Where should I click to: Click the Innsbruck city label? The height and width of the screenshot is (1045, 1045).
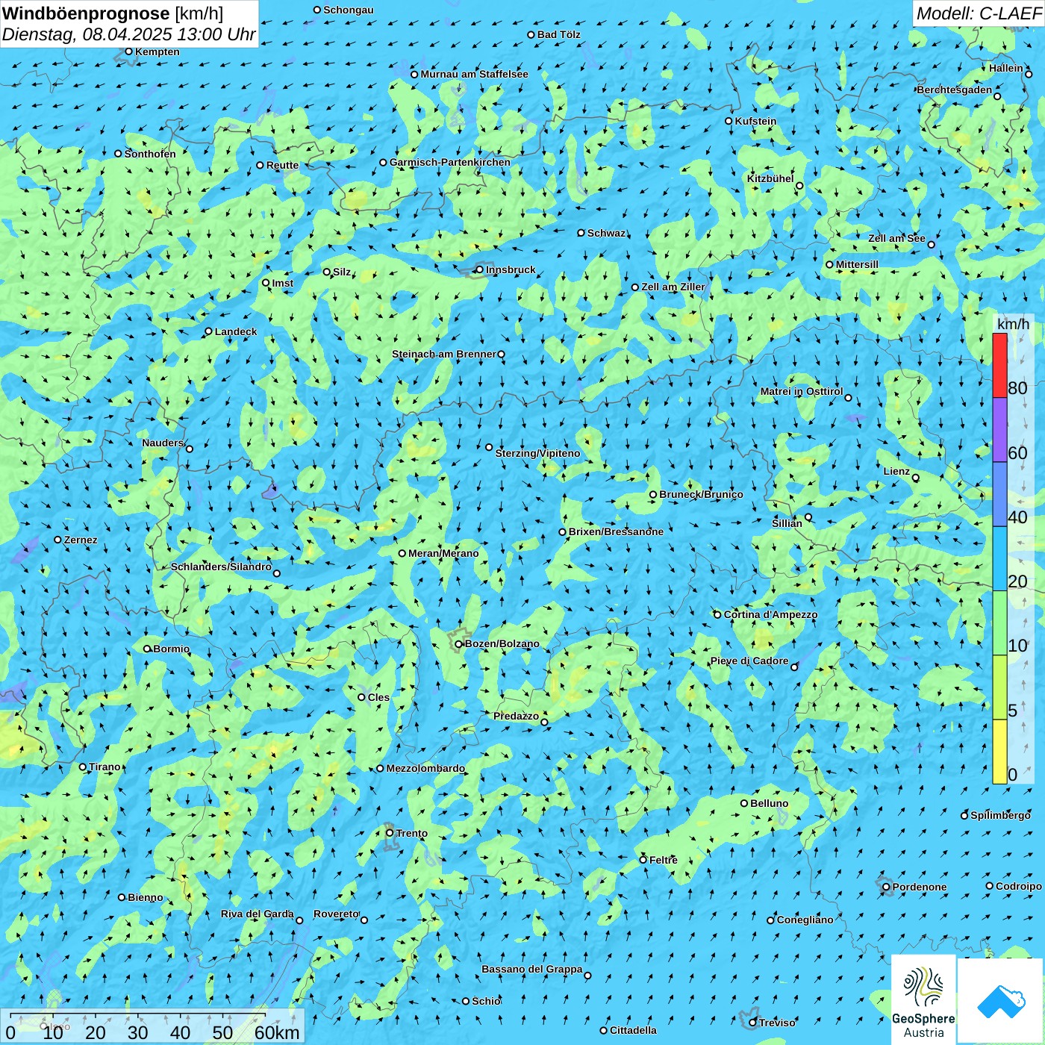pos(511,269)
